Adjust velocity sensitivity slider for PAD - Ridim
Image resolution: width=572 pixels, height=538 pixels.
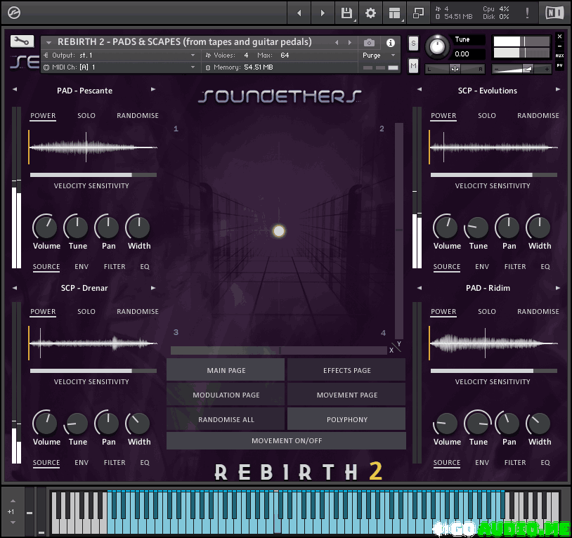(493, 371)
